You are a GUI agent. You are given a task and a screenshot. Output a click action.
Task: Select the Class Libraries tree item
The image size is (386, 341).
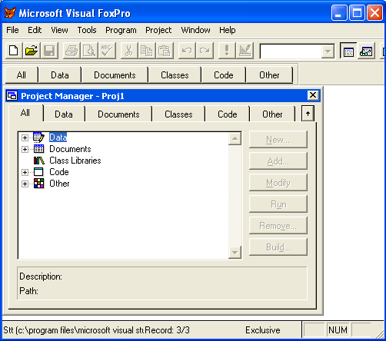[75, 161]
